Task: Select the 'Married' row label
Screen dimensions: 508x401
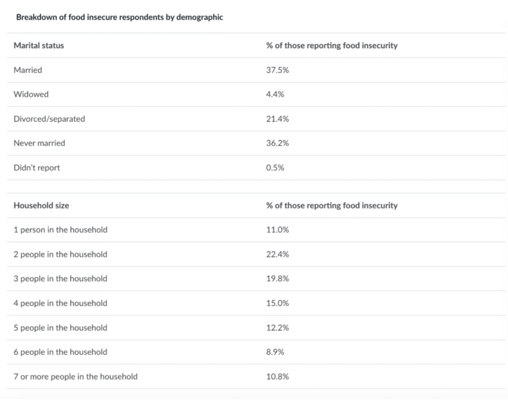Action: [x=28, y=70]
